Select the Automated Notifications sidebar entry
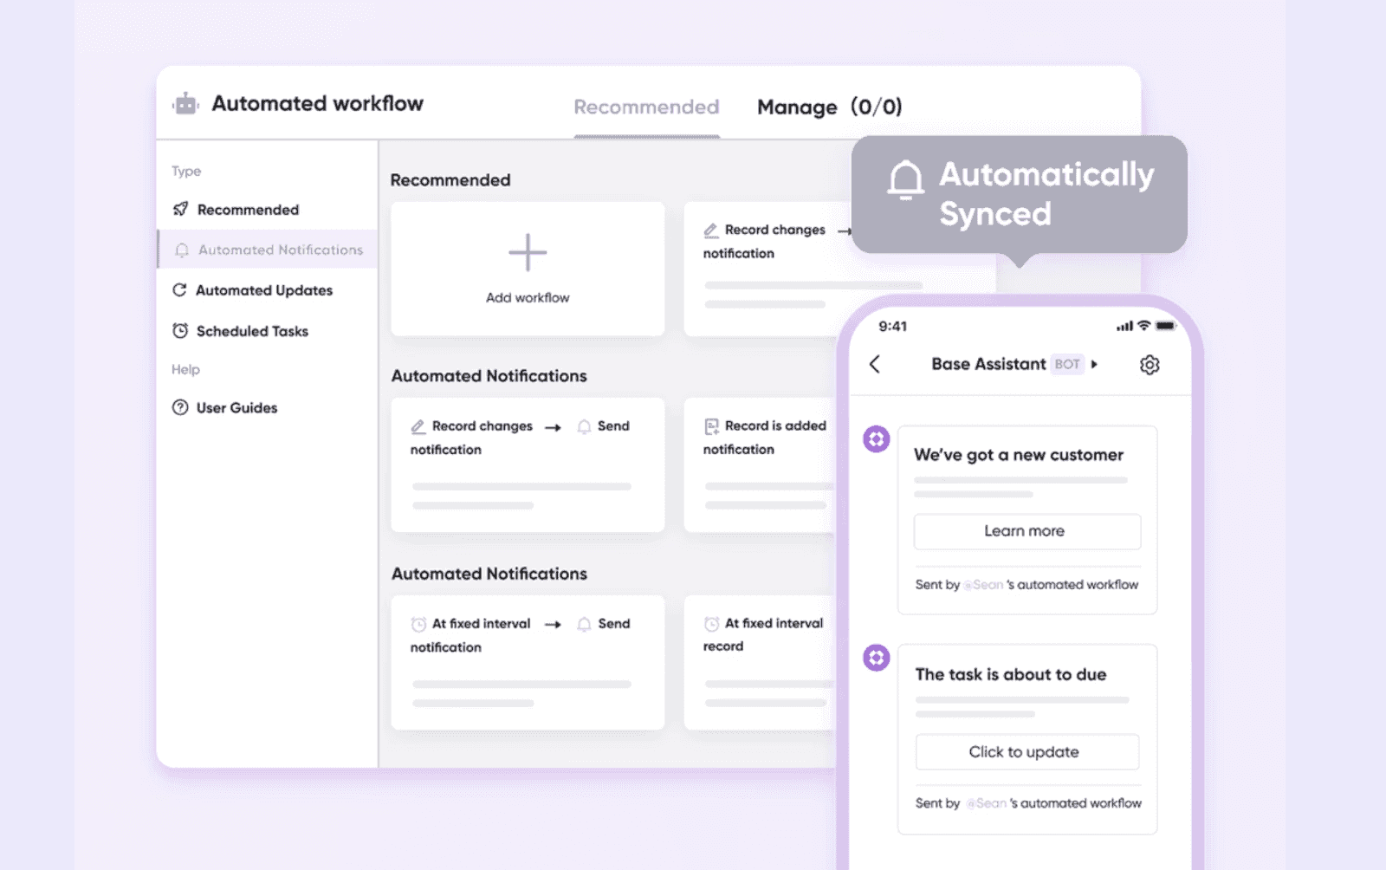The height and width of the screenshot is (870, 1386). pyautogui.click(x=280, y=250)
